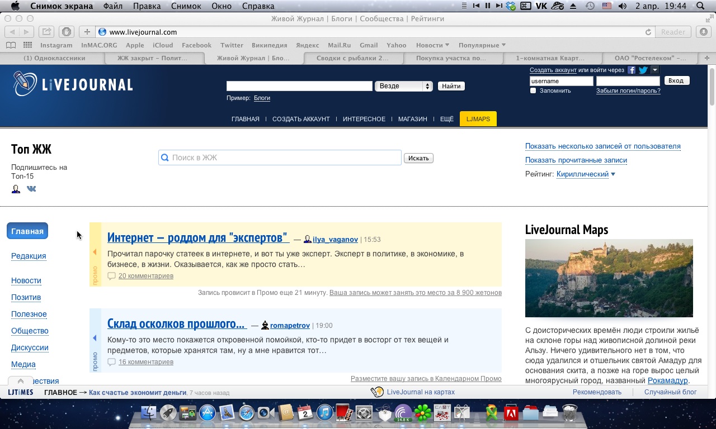Expand the Популярные bookmarks folder
This screenshot has width=716, height=429.
(x=482, y=45)
